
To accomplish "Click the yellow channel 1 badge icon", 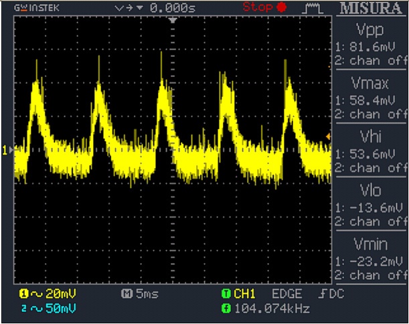I will pyautogui.click(x=23, y=294).
